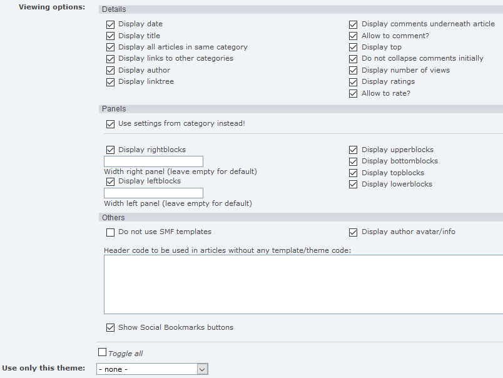Check the Toggle all checkbox
Viewport: 503px width, 378px height.
(x=103, y=352)
